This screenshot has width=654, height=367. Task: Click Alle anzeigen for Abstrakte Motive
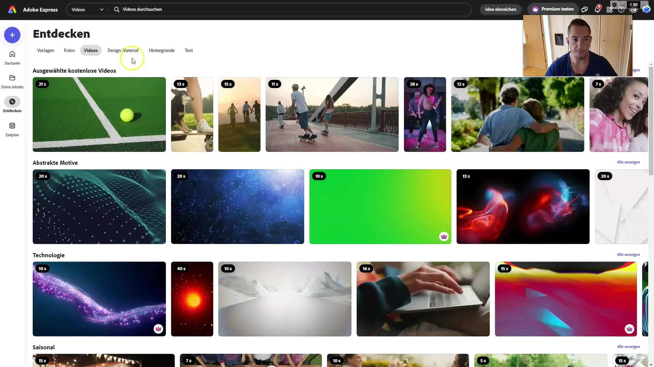click(x=628, y=162)
